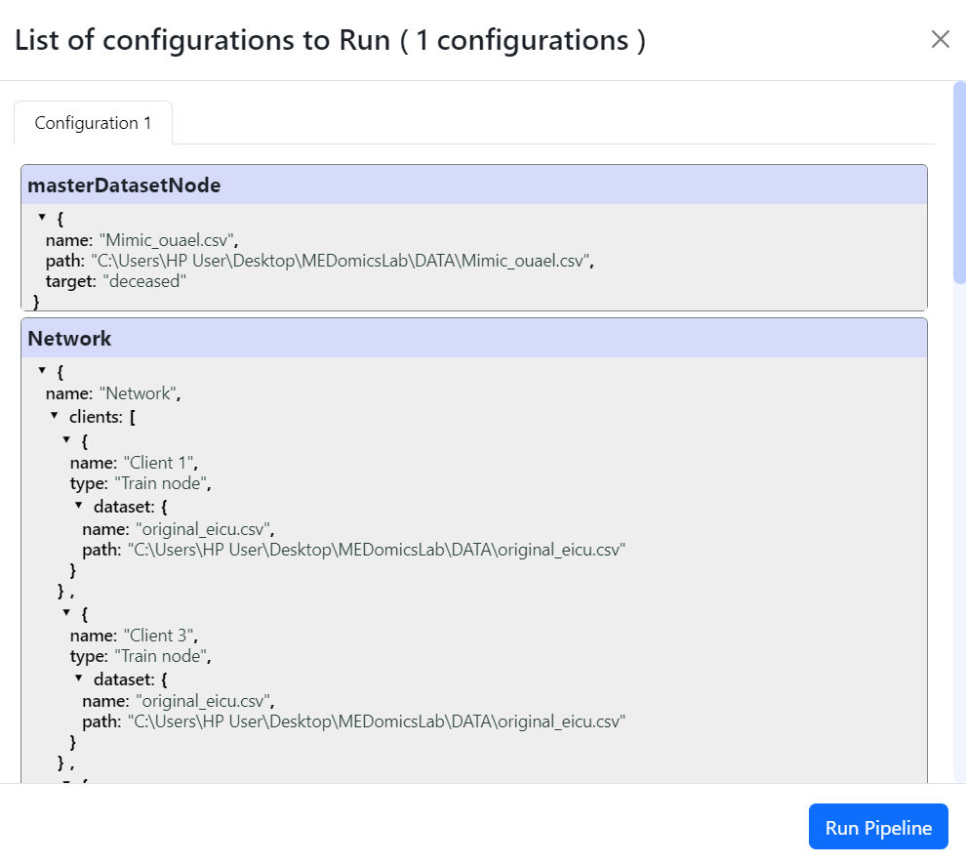Collapse the dataset object of Client 1
966x864 pixels.
[x=79, y=506]
